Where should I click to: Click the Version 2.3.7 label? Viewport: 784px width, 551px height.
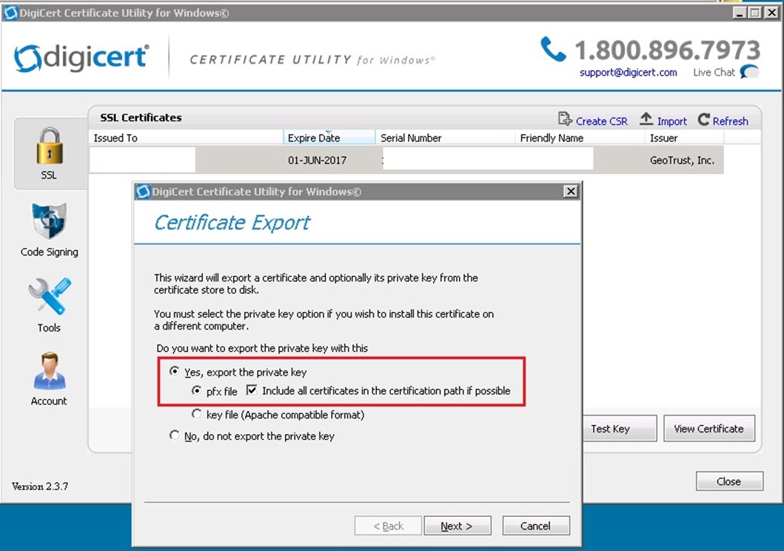point(40,486)
